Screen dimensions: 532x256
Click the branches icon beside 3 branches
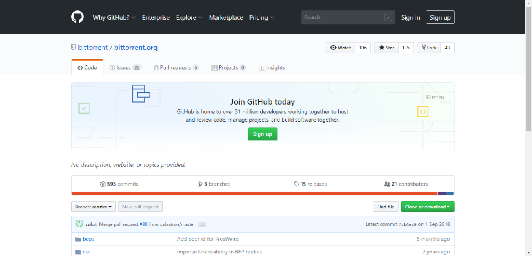(200, 184)
